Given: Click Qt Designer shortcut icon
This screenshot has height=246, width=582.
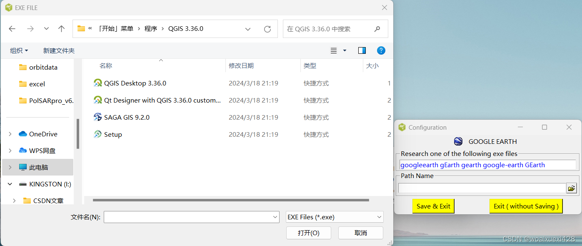Looking at the screenshot, I should pos(97,100).
